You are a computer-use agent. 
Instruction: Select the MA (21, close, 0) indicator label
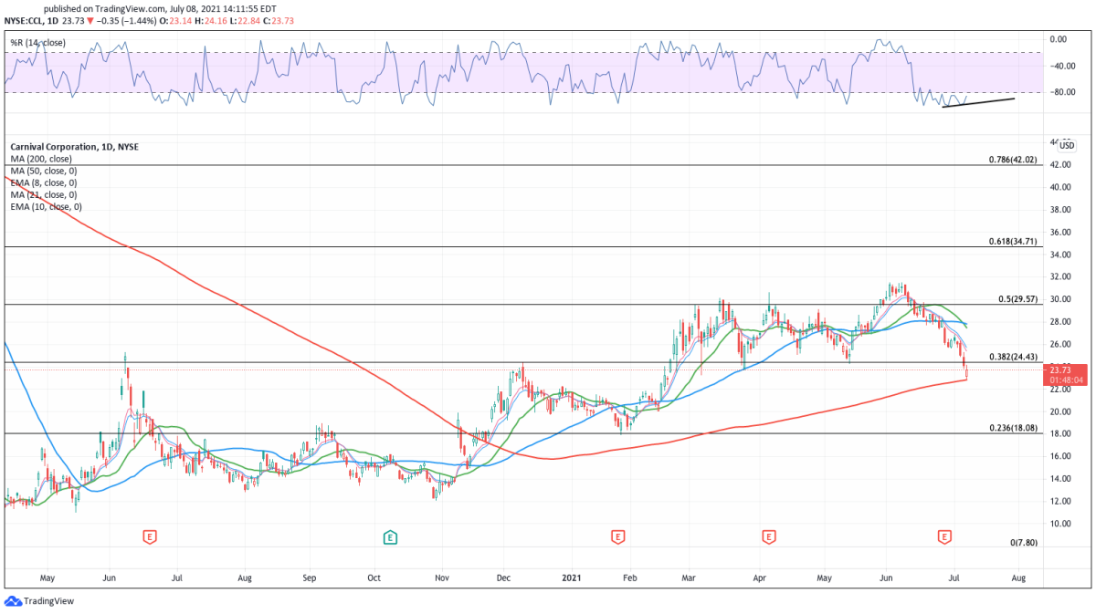(x=44, y=194)
